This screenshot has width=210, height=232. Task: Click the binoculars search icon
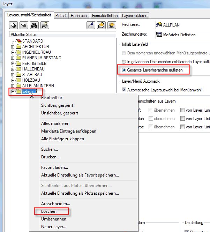pos(34,25)
